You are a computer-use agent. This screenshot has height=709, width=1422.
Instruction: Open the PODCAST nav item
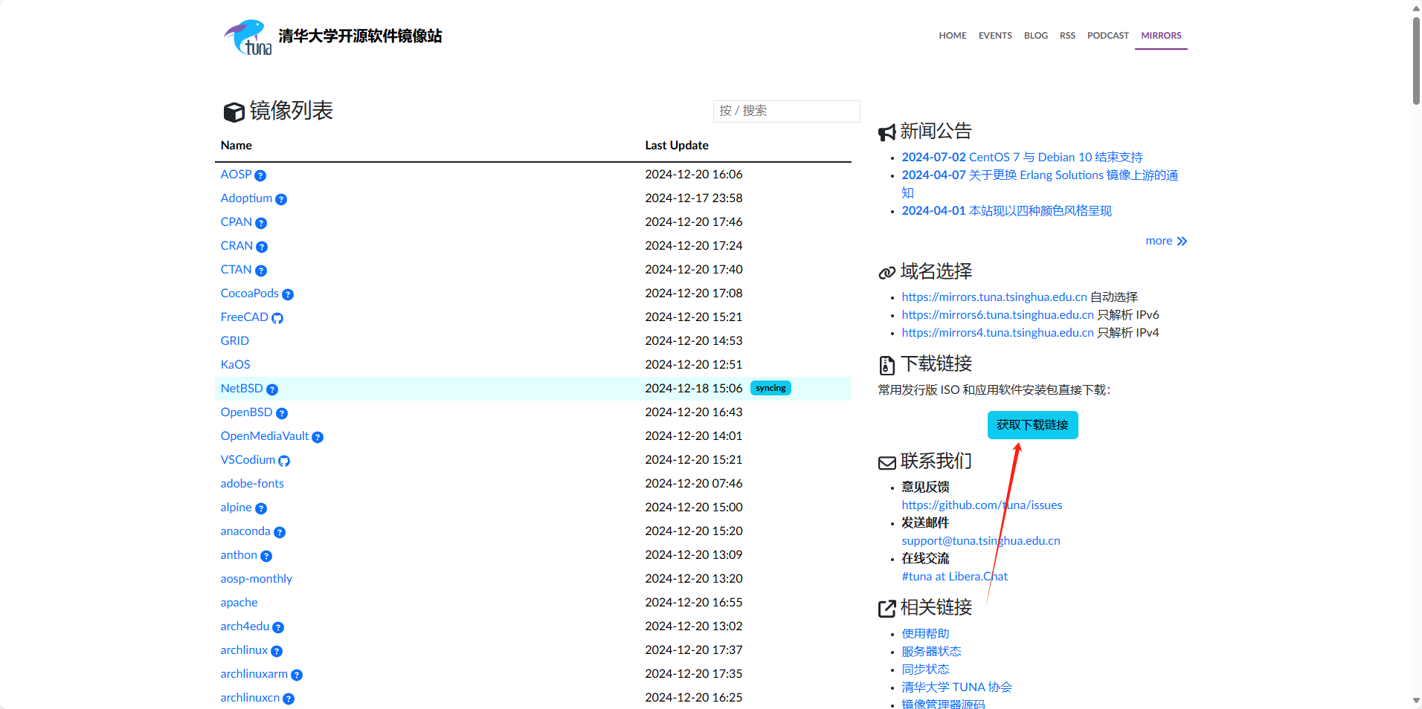pyautogui.click(x=1108, y=36)
